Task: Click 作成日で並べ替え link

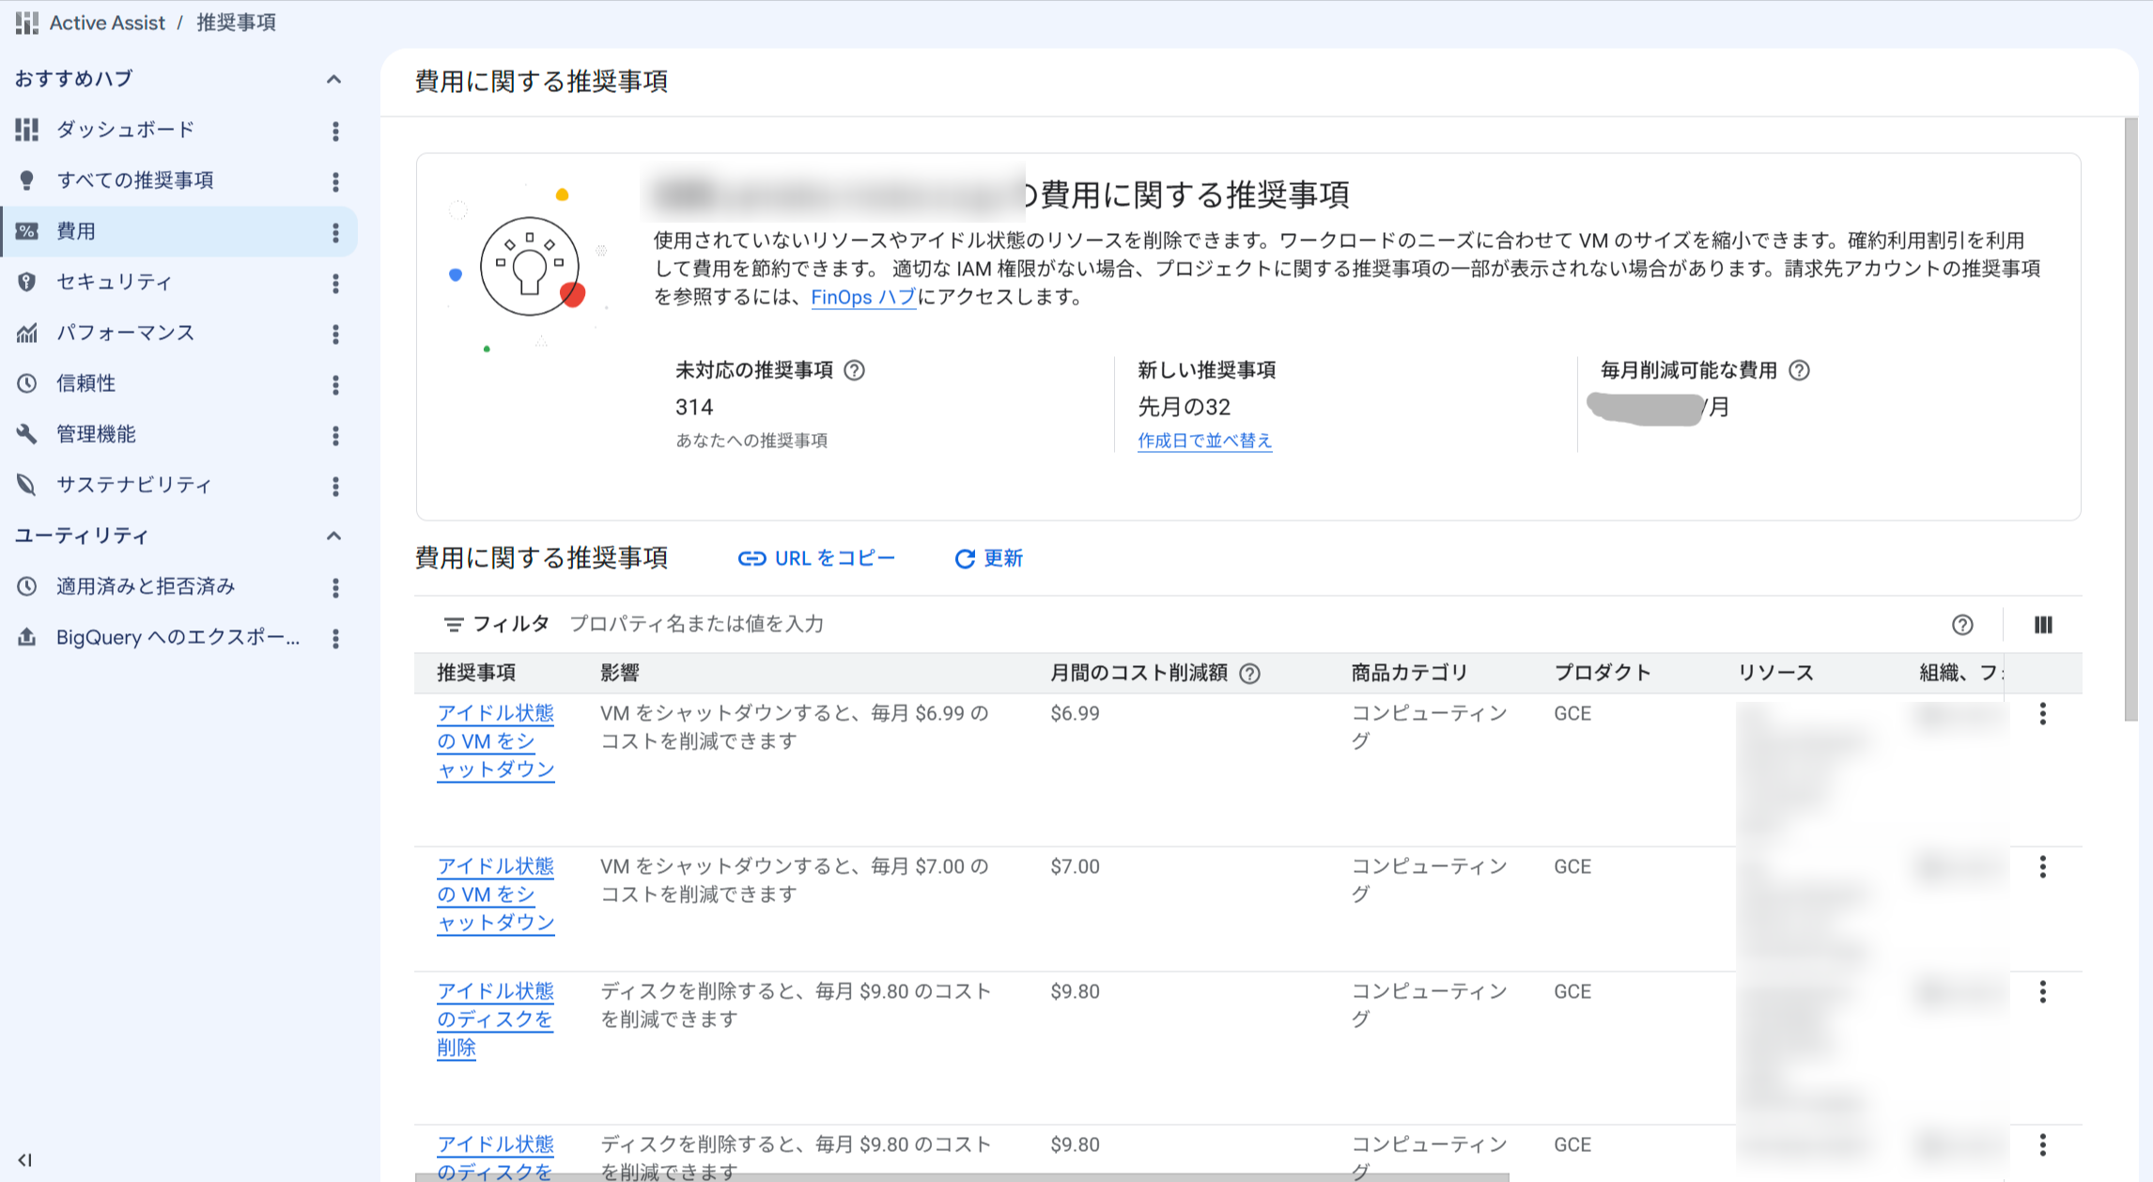Action: (x=1204, y=441)
